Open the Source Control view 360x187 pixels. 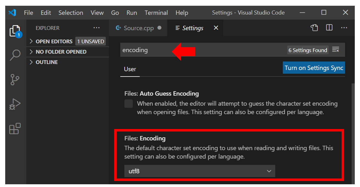15,80
